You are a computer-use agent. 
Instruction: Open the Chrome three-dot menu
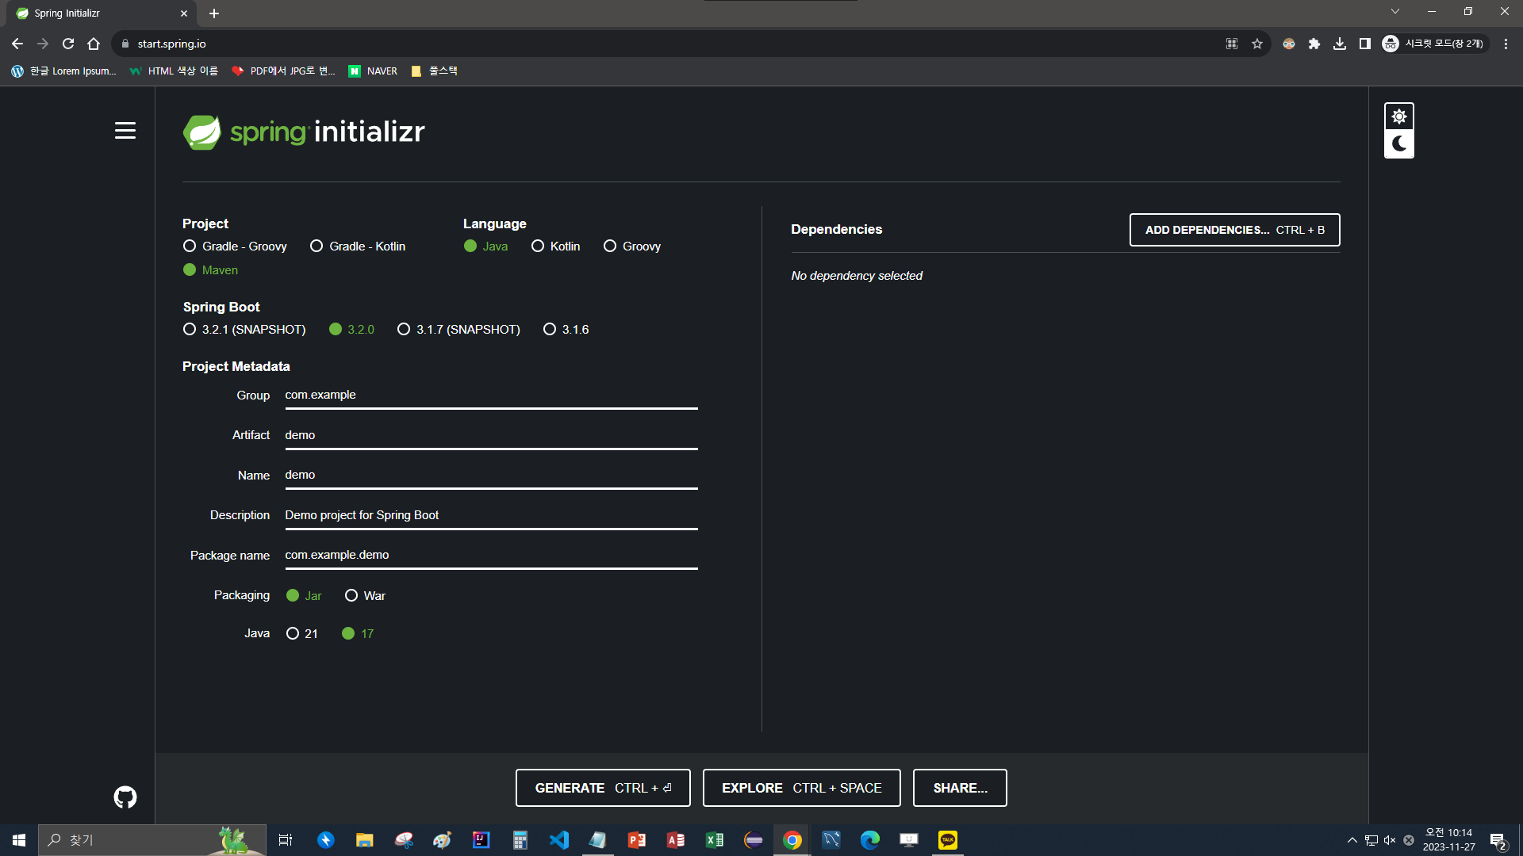[1506, 44]
